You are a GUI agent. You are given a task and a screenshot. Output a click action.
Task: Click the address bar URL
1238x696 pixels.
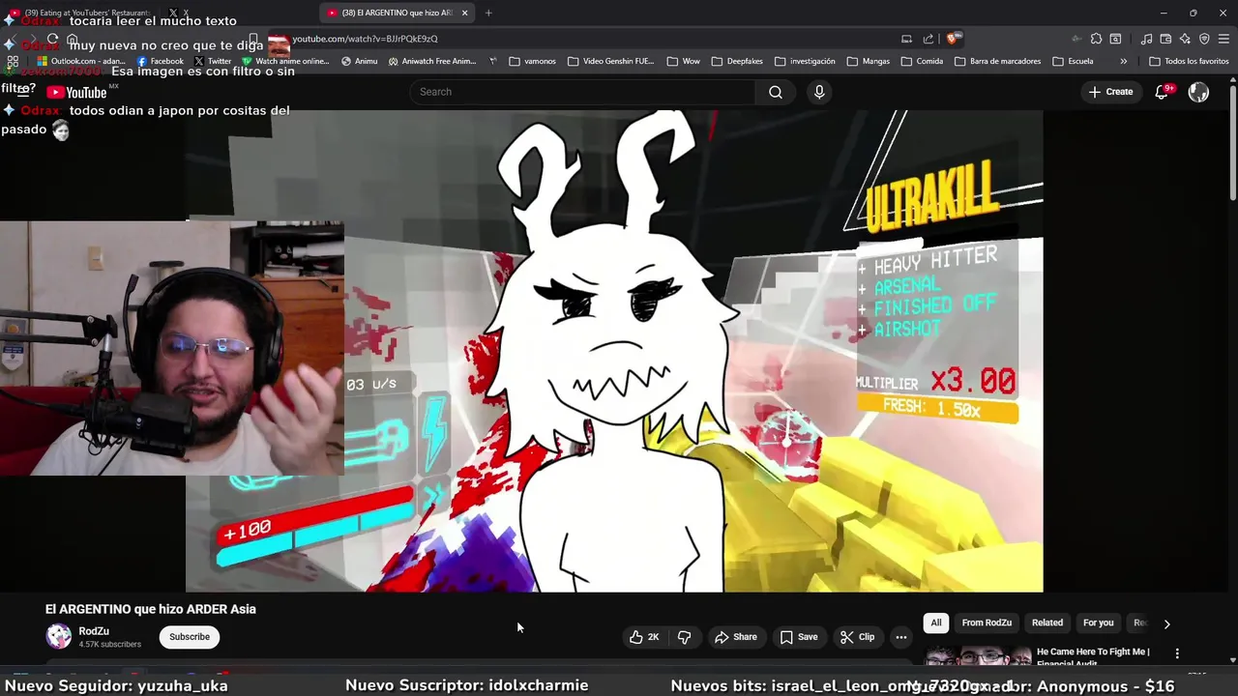coord(365,39)
